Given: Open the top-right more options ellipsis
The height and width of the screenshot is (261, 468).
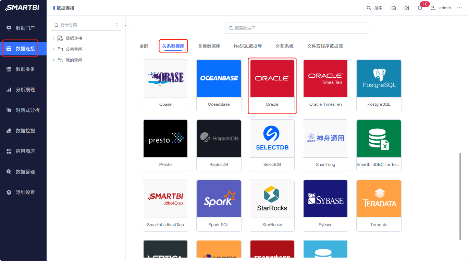Looking at the screenshot, I should coord(459,8).
